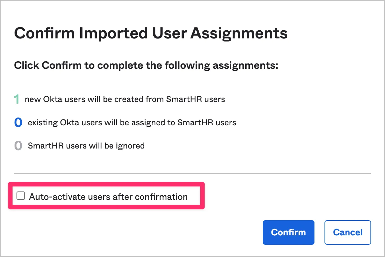Click the Confirm button
Screen dimensions: 385x257
point(288,232)
